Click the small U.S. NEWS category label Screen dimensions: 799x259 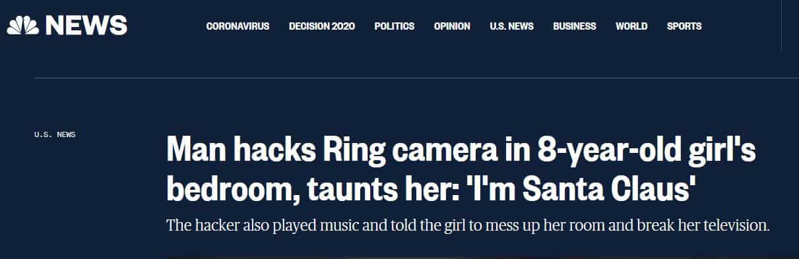[55, 134]
